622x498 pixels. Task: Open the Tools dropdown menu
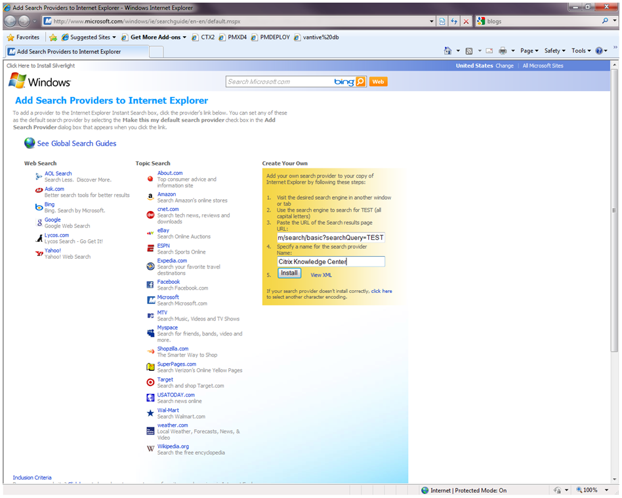[581, 51]
